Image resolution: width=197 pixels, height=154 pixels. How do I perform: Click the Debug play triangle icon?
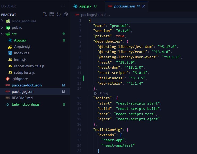96,93
